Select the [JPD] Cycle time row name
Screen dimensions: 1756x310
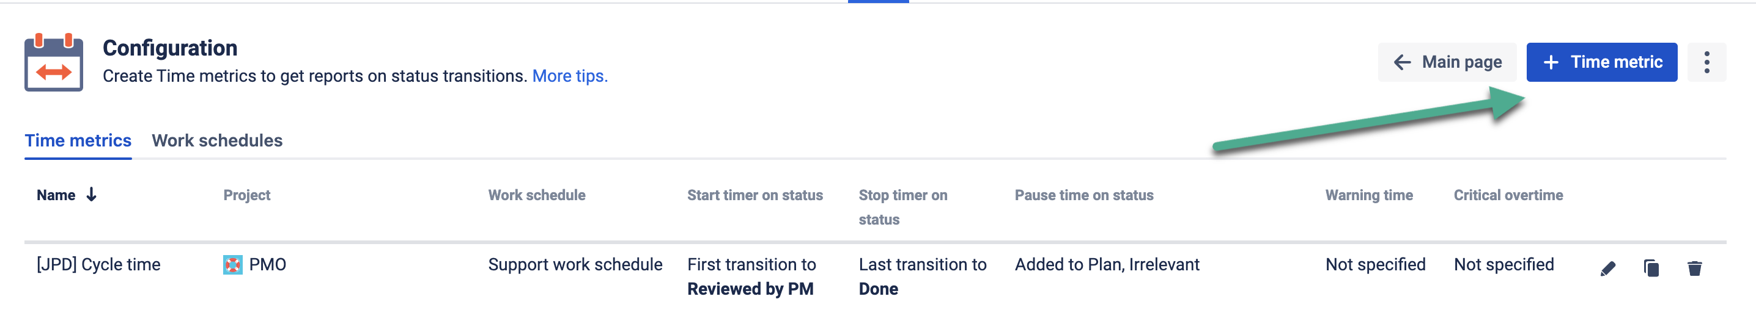99,264
